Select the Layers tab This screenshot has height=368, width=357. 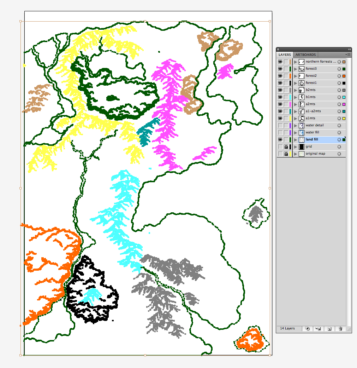(285, 55)
